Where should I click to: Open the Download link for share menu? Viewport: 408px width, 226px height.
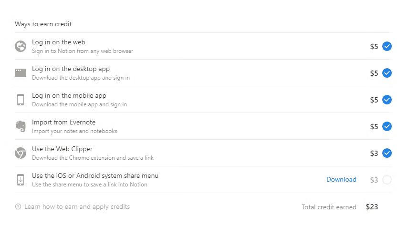[341, 179]
